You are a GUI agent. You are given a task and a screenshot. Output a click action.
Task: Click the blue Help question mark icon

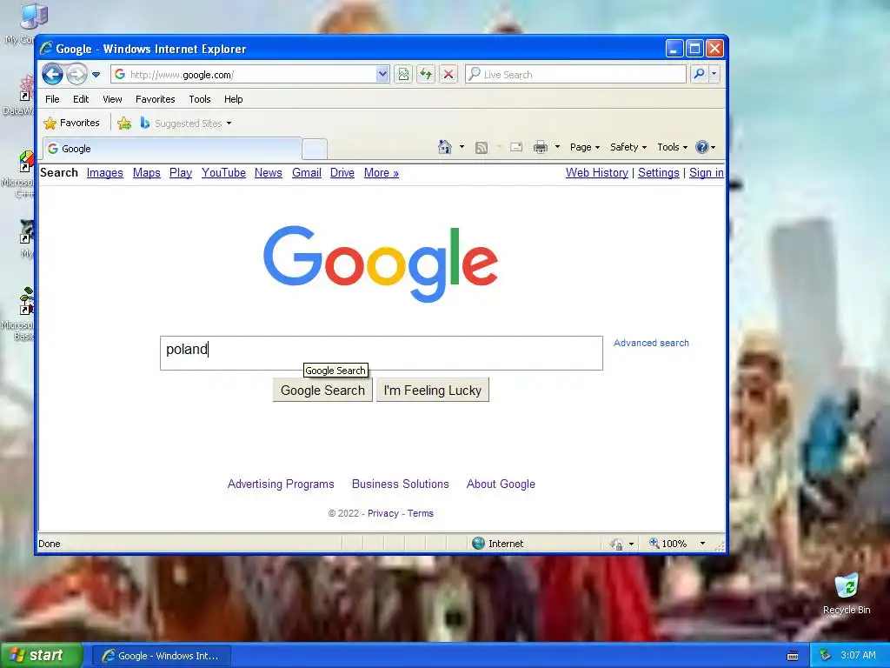coord(702,147)
